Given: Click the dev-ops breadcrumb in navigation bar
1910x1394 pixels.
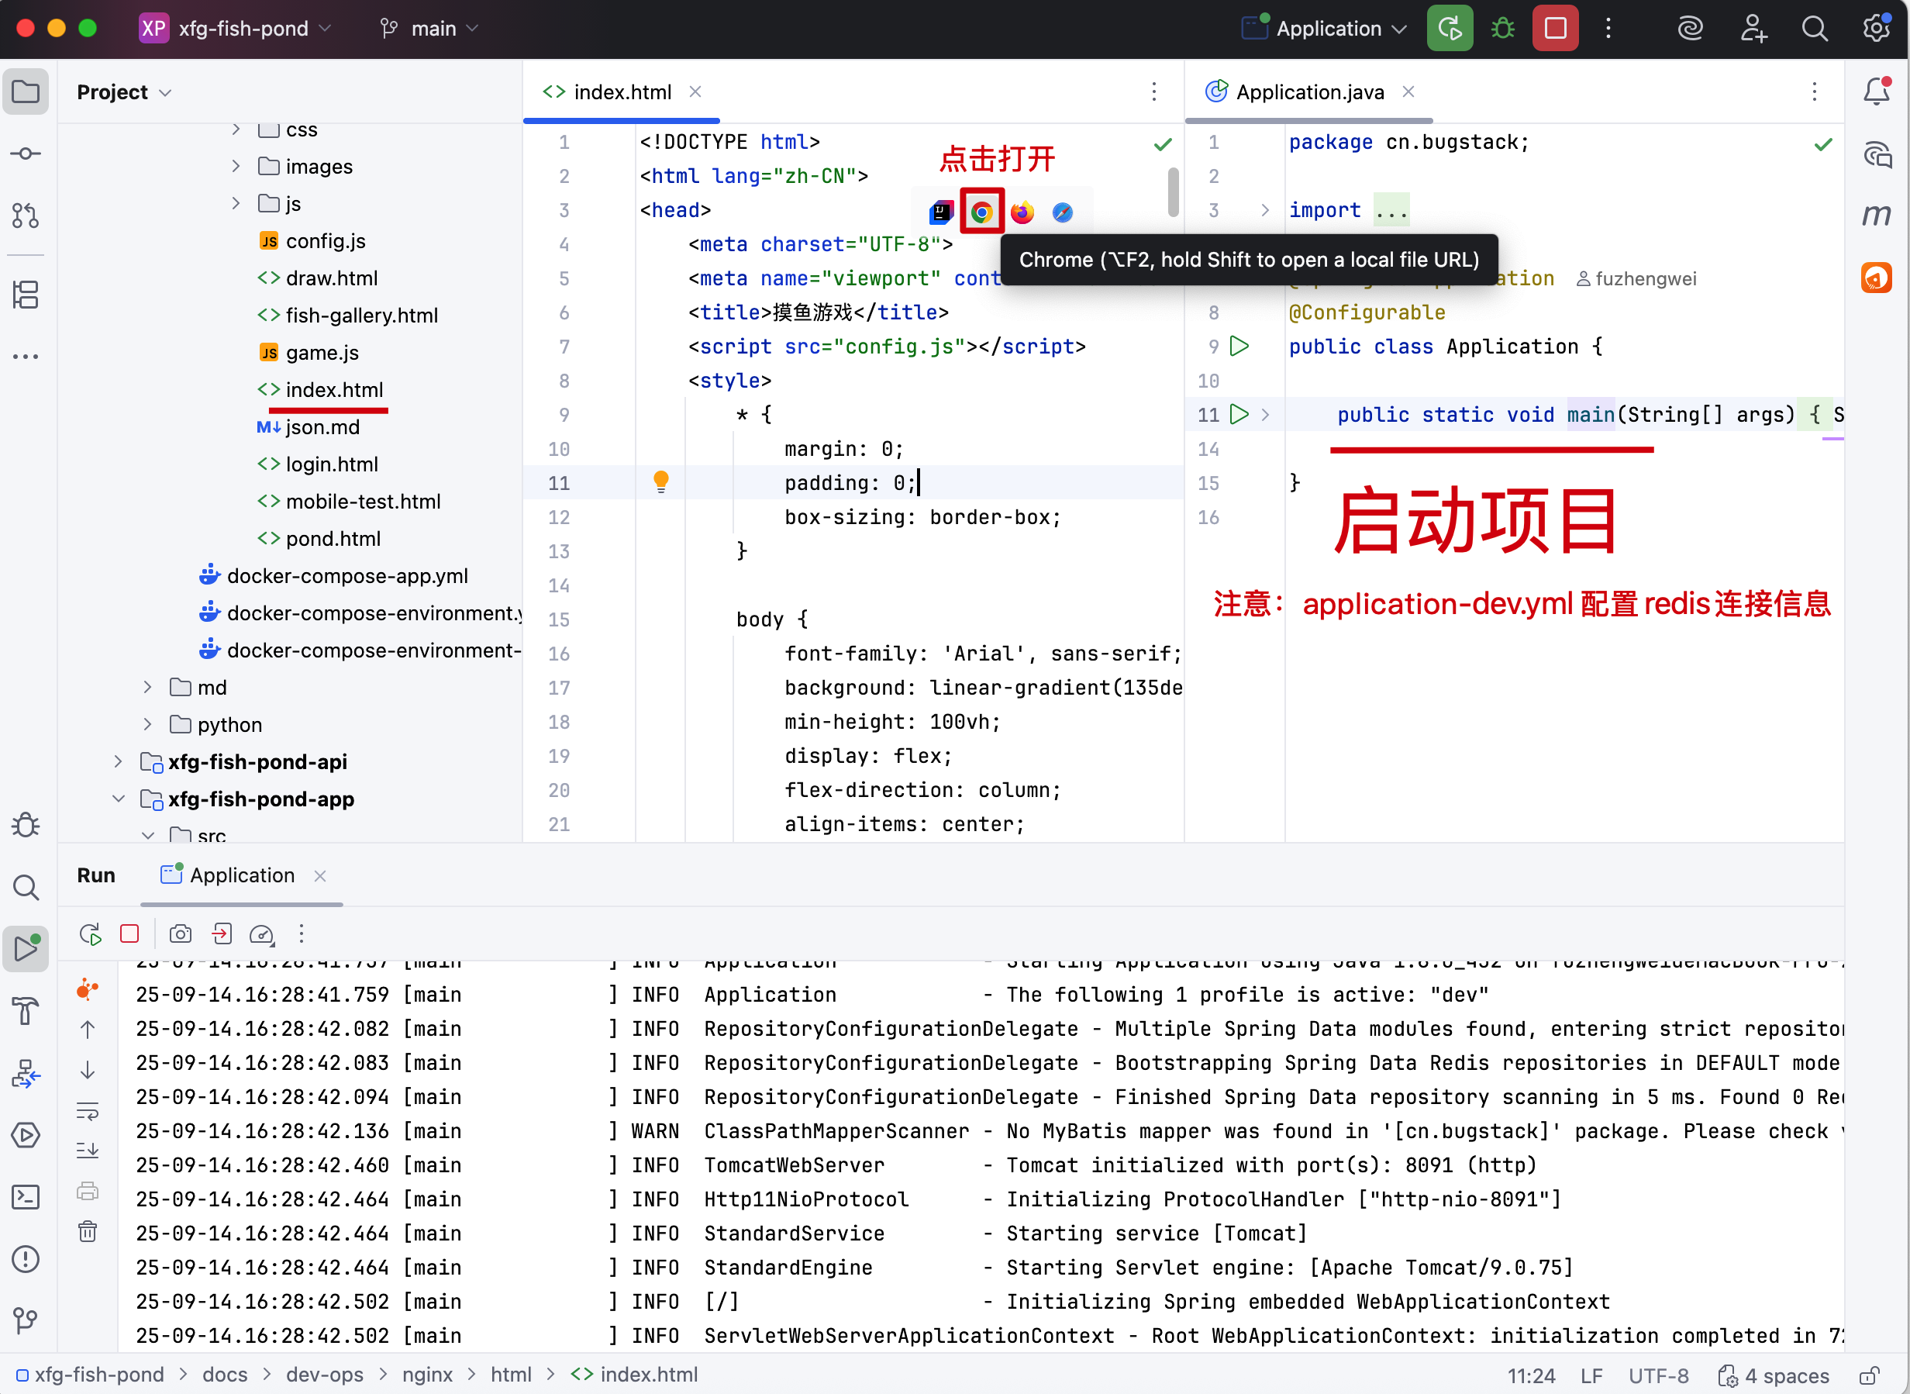Looking at the screenshot, I should (324, 1375).
